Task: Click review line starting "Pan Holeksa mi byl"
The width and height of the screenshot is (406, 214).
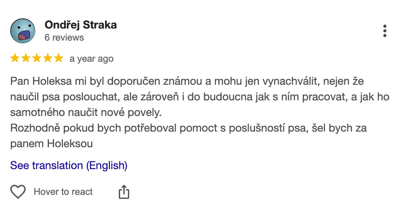Action: [x=187, y=82]
